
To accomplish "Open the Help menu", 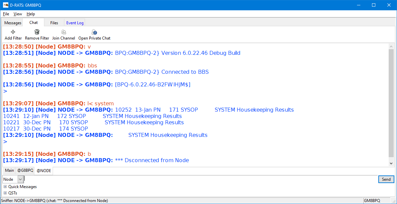I will click(x=31, y=14).
